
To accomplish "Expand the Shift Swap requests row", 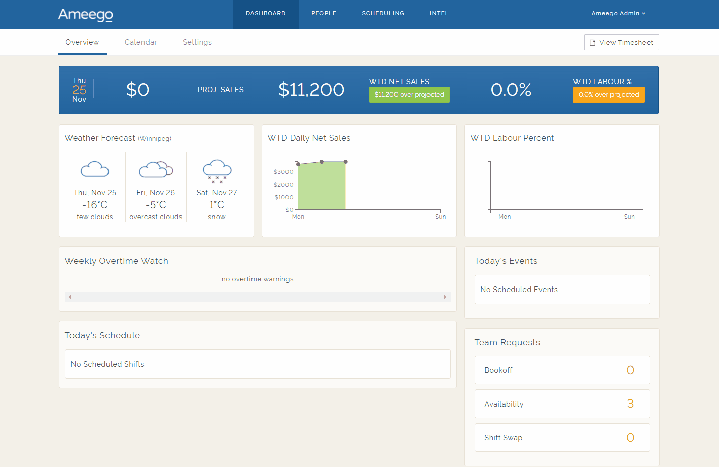I will click(562, 437).
